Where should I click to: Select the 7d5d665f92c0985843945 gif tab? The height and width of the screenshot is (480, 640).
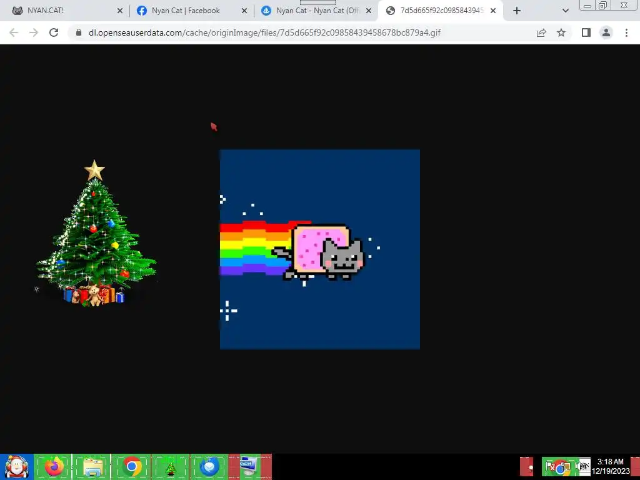[x=441, y=11]
